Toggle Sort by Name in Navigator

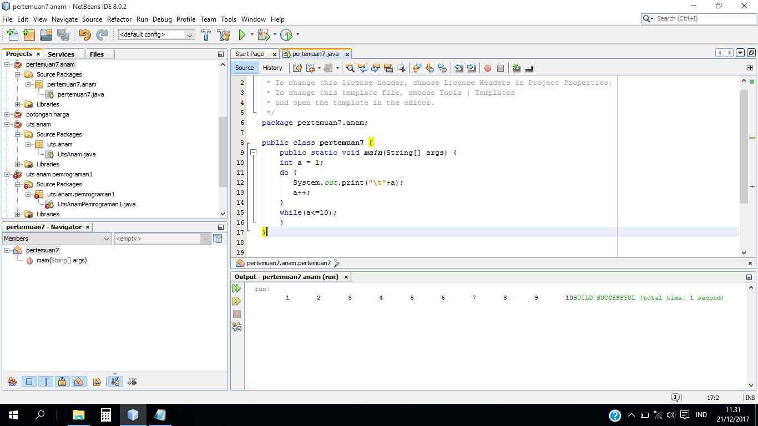tap(115, 382)
